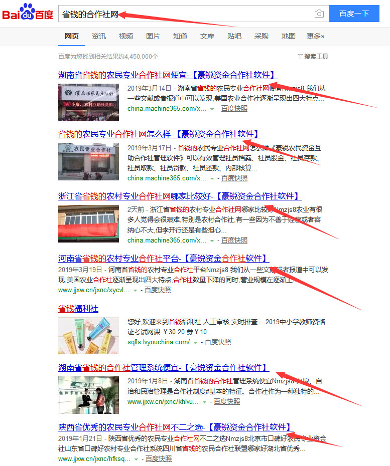Screen dimensions: 390x466
Task: Open the 地图 tab
Action: pyautogui.click(x=289, y=36)
